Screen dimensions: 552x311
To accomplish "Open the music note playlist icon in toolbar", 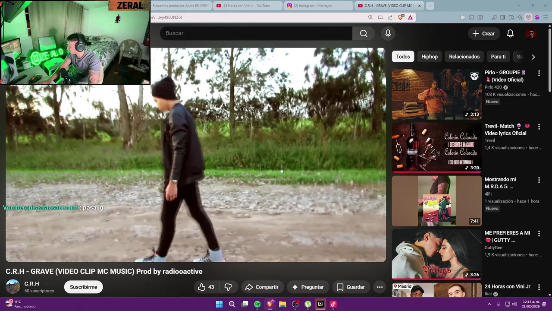I will click(494, 17).
